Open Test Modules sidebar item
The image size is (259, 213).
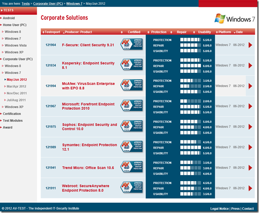coord(12,120)
